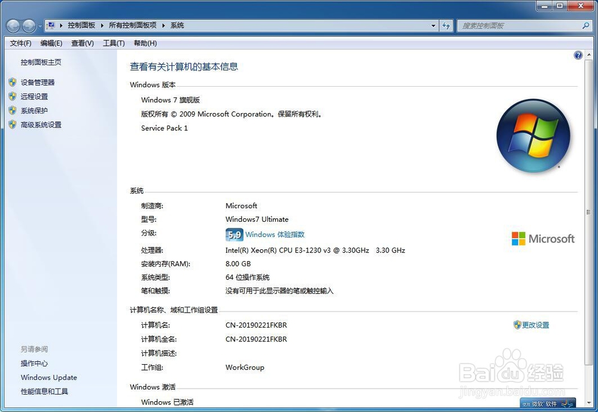Image resolution: width=598 pixels, height=412 pixels.
Task: Click the 微软 软件 genuine badge
Action: pos(548,403)
